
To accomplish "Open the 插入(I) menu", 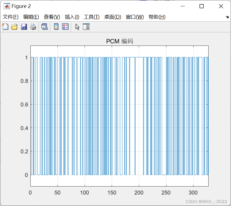I will coord(72,17).
